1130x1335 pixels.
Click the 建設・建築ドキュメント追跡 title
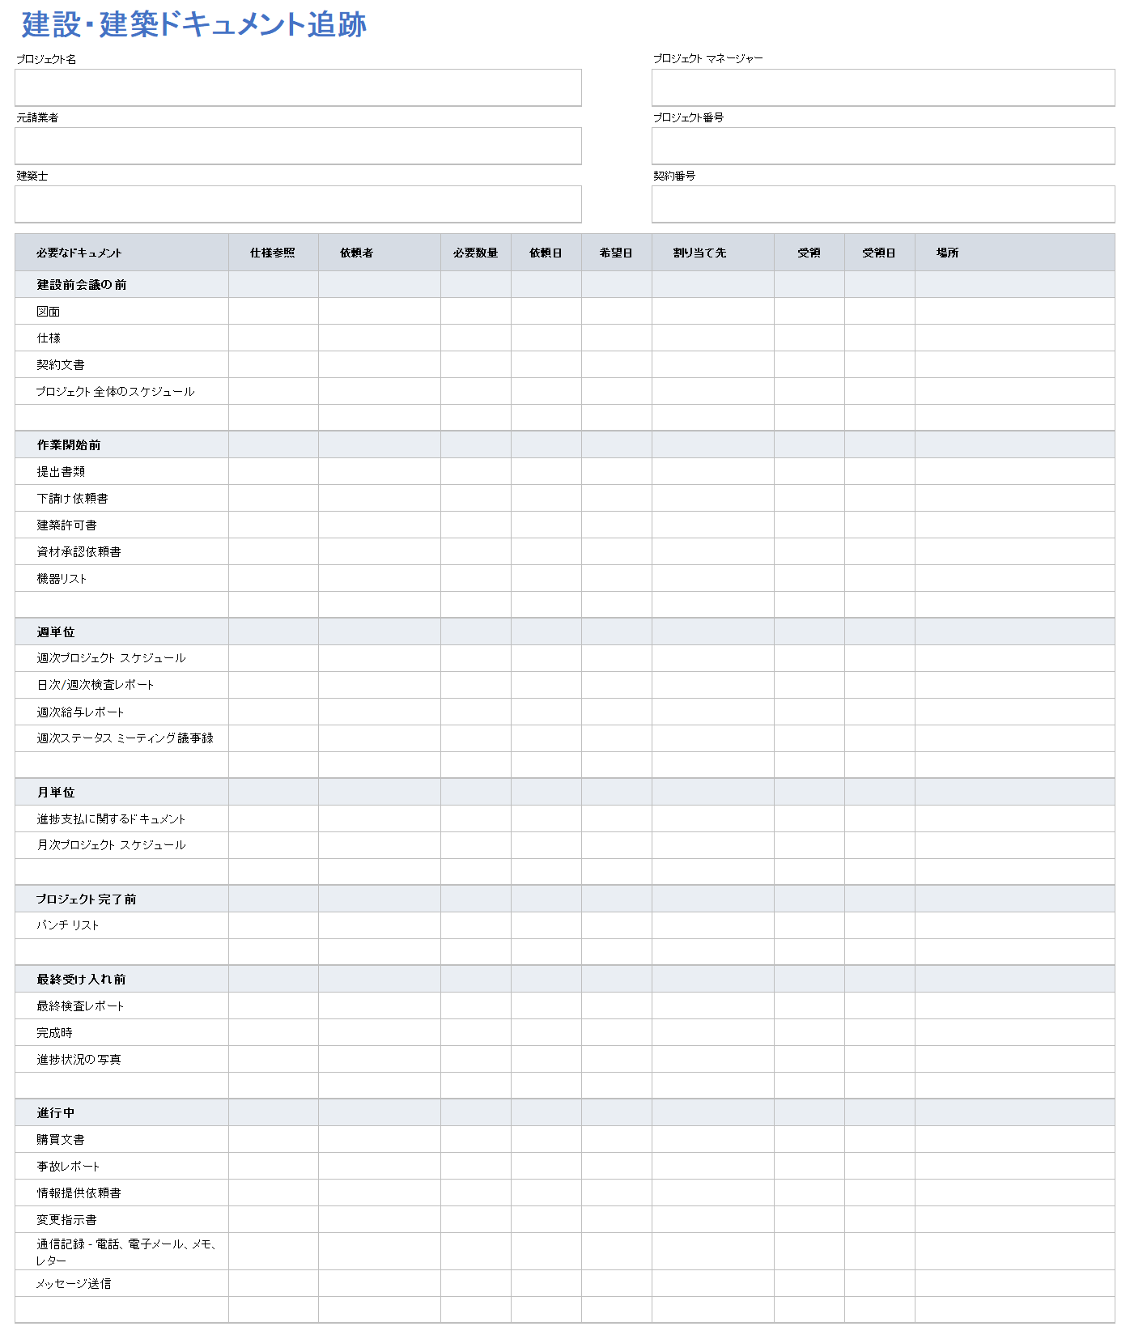(x=194, y=24)
